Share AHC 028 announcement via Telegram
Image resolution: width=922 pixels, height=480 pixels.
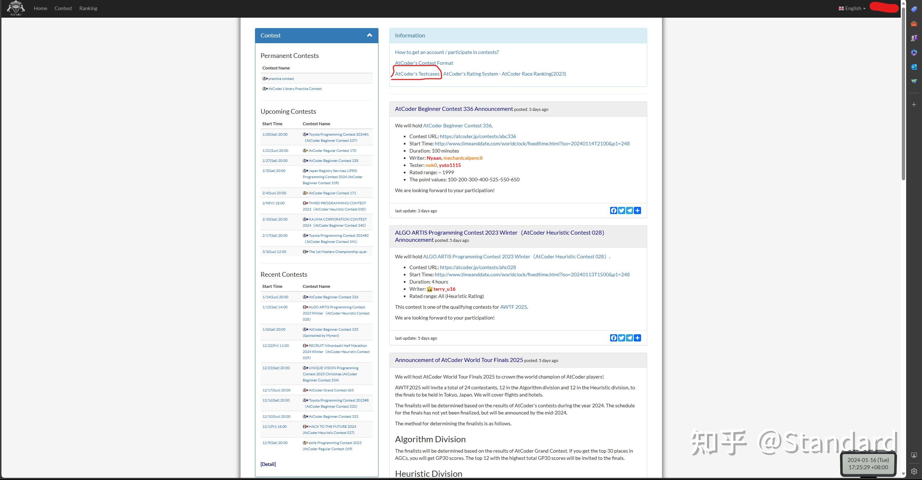tap(629, 338)
